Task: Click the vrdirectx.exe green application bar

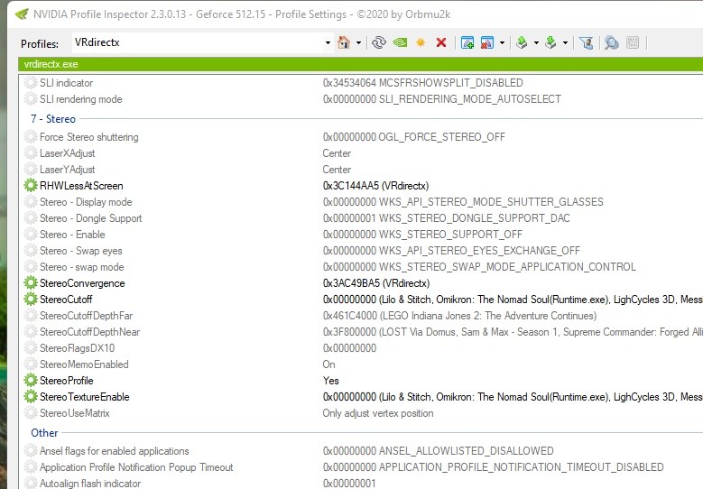Action: tap(360, 64)
